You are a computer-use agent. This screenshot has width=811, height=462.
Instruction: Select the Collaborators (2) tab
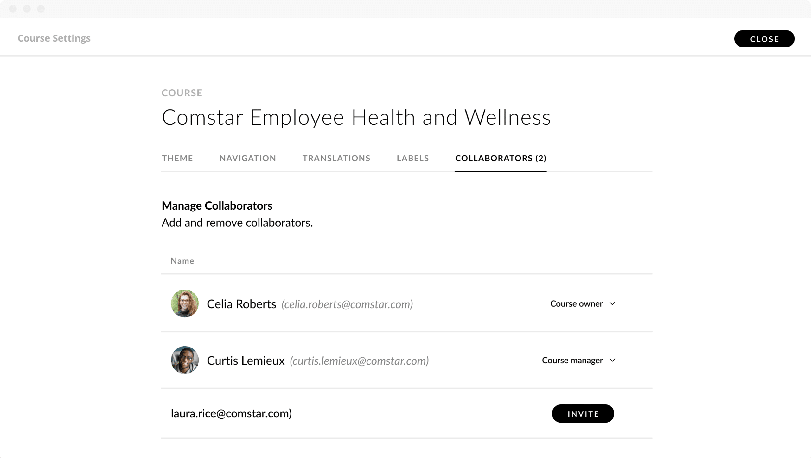pyautogui.click(x=501, y=158)
